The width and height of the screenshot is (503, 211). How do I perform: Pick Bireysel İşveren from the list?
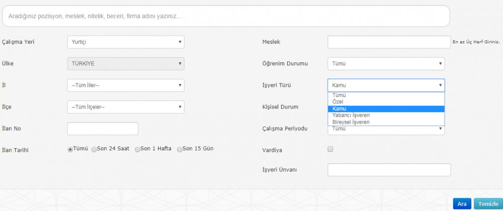point(386,122)
